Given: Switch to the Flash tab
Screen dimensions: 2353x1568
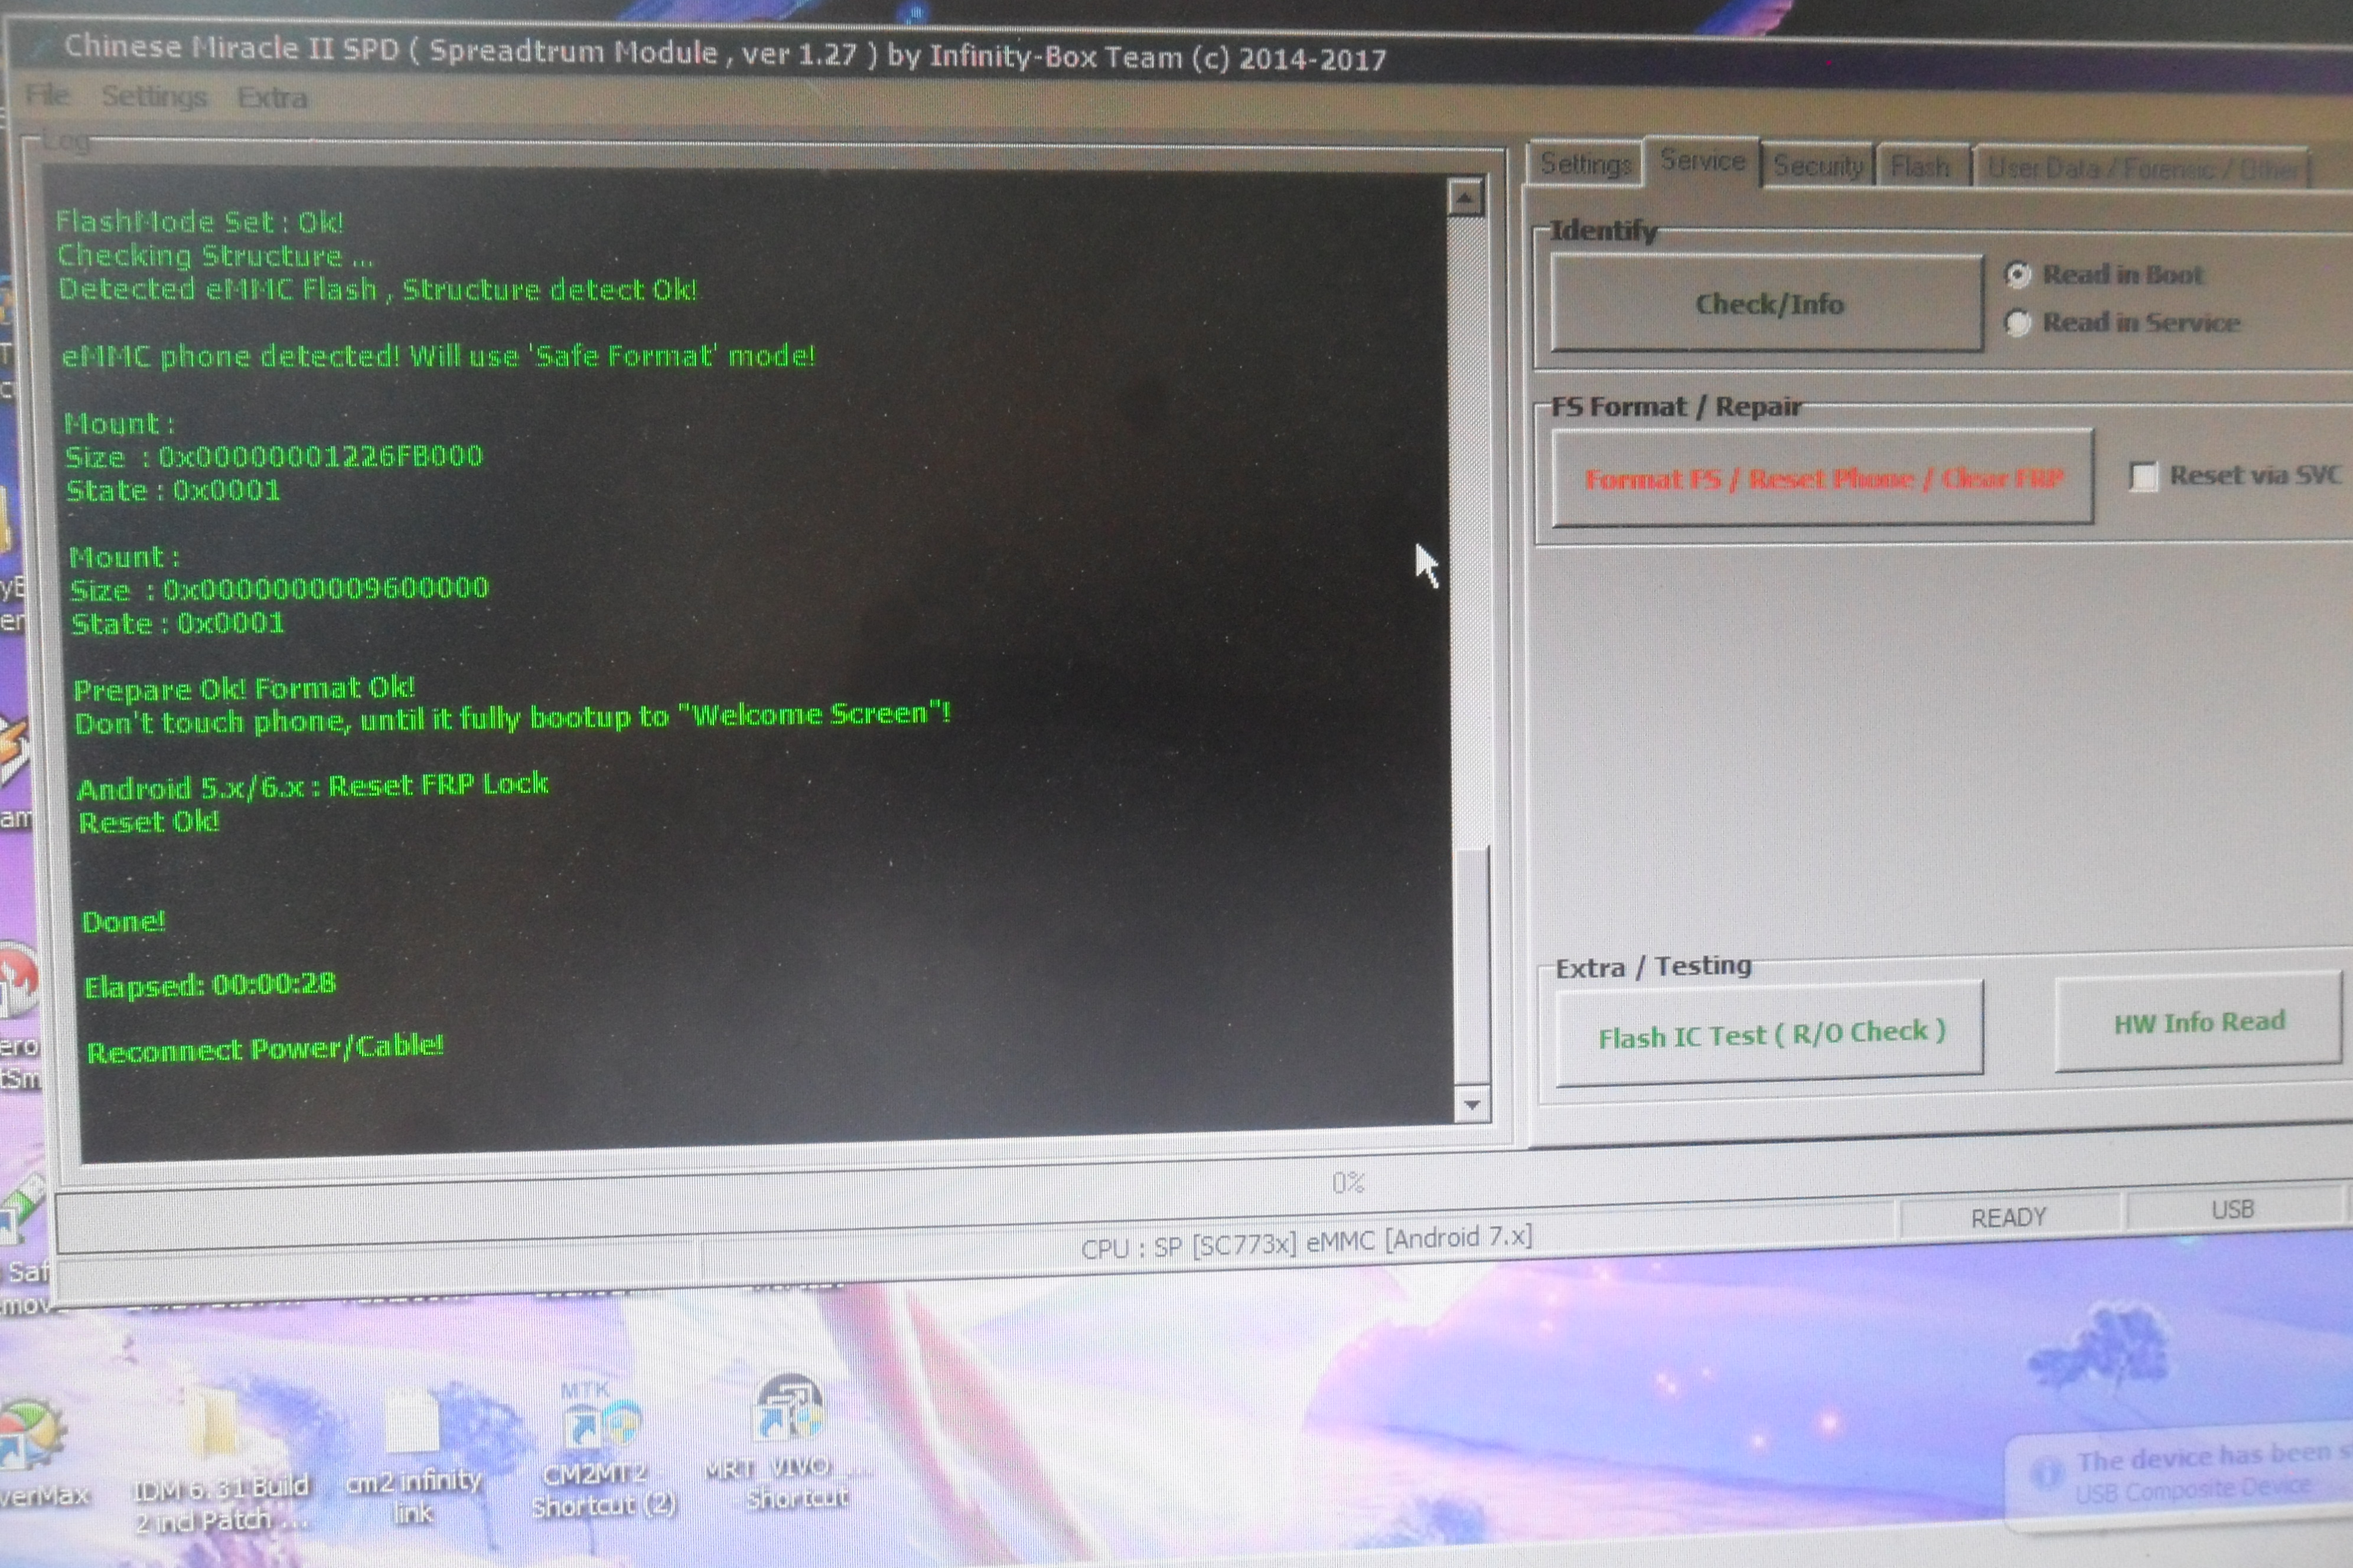Looking at the screenshot, I should point(1920,167).
